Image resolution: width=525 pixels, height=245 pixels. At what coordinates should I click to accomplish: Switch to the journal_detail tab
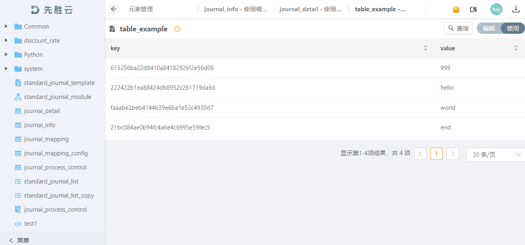pyautogui.click(x=311, y=9)
